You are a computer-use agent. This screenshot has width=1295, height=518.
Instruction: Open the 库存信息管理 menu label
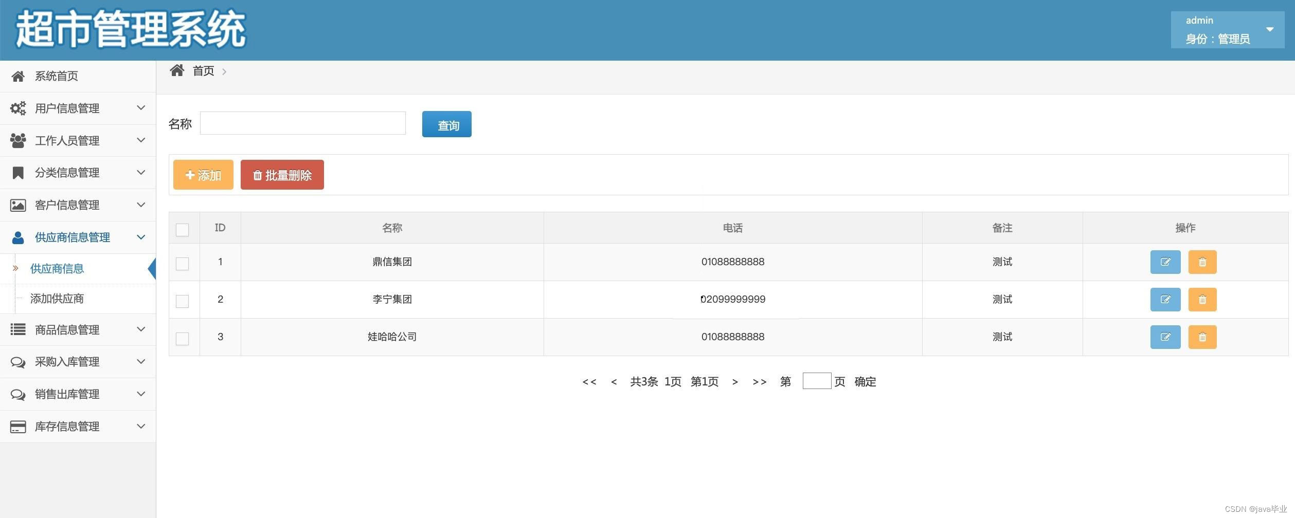pyautogui.click(x=67, y=427)
